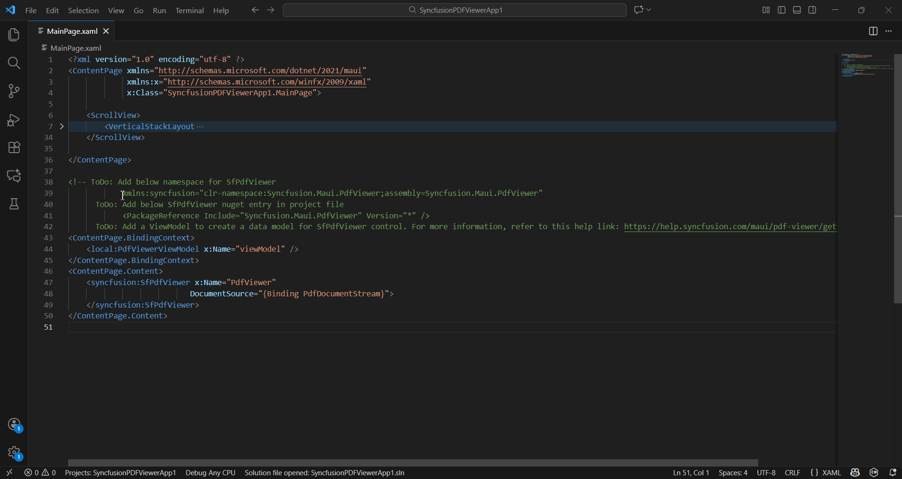Click the horizontal editor scrollbar
This screenshot has width=902, height=479.
coord(413,463)
